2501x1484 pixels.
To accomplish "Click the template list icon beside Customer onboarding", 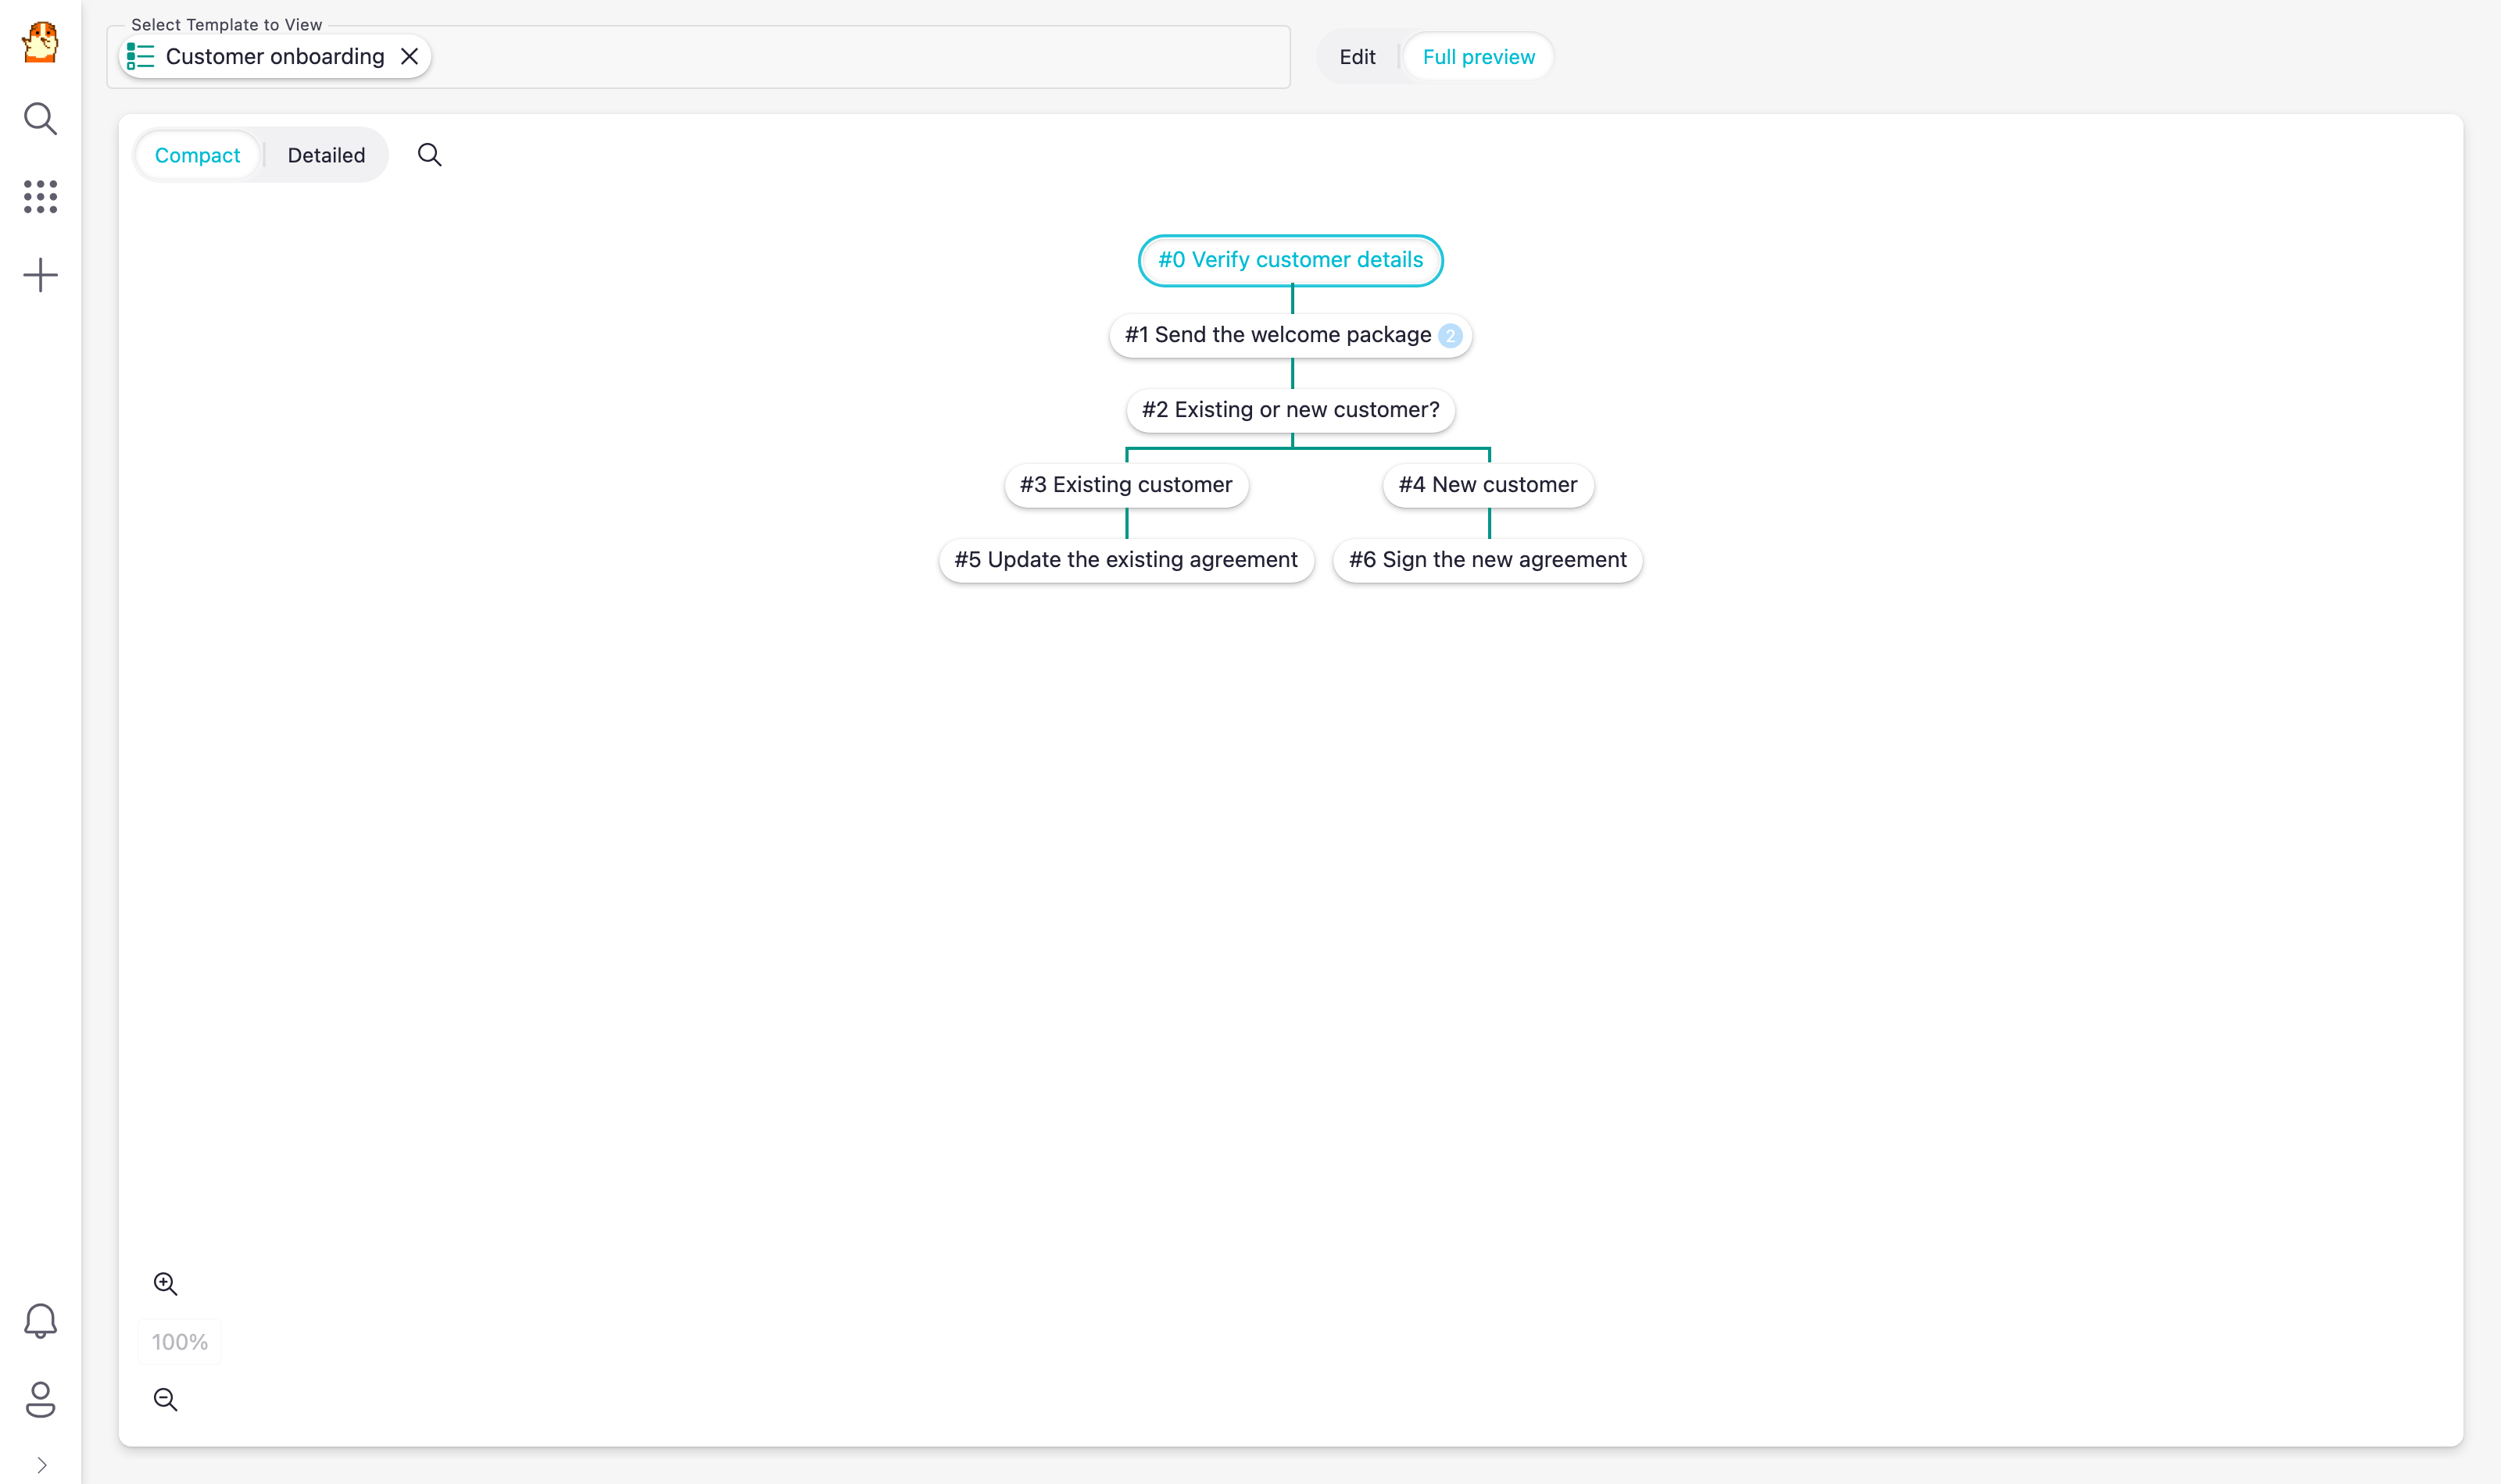I will click(140, 56).
